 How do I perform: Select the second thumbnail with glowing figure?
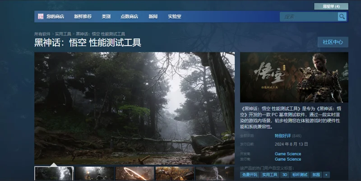94,174
